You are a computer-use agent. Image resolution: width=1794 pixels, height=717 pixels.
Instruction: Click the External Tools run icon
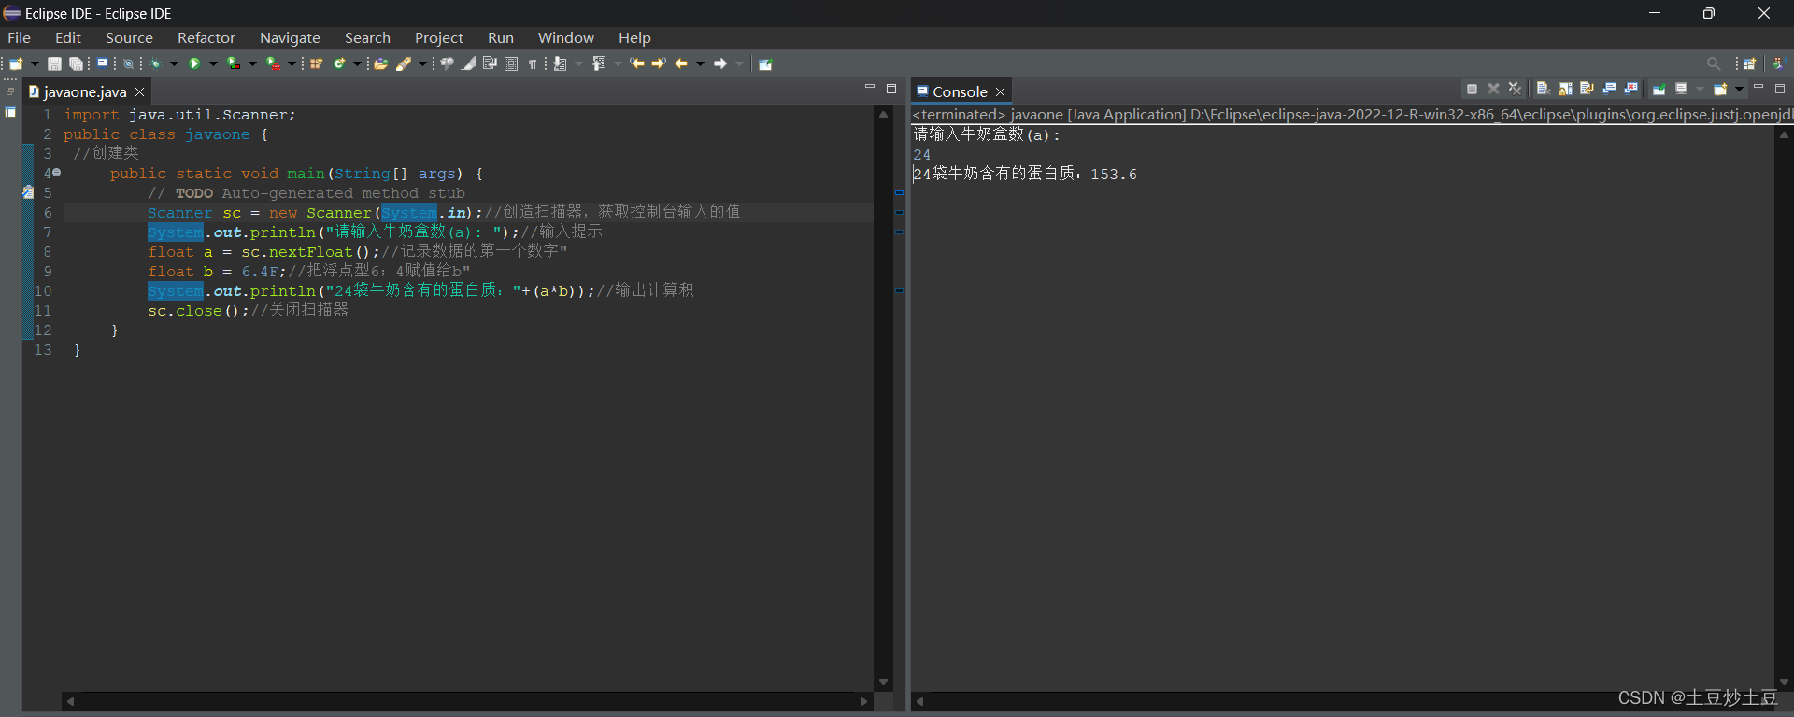click(x=273, y=63)
